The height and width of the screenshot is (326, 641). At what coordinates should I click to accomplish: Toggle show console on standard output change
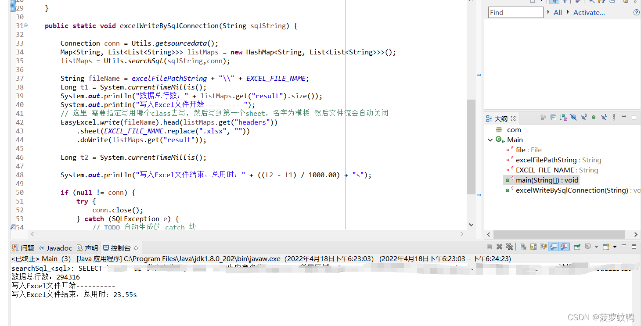[x=554, y=247]
